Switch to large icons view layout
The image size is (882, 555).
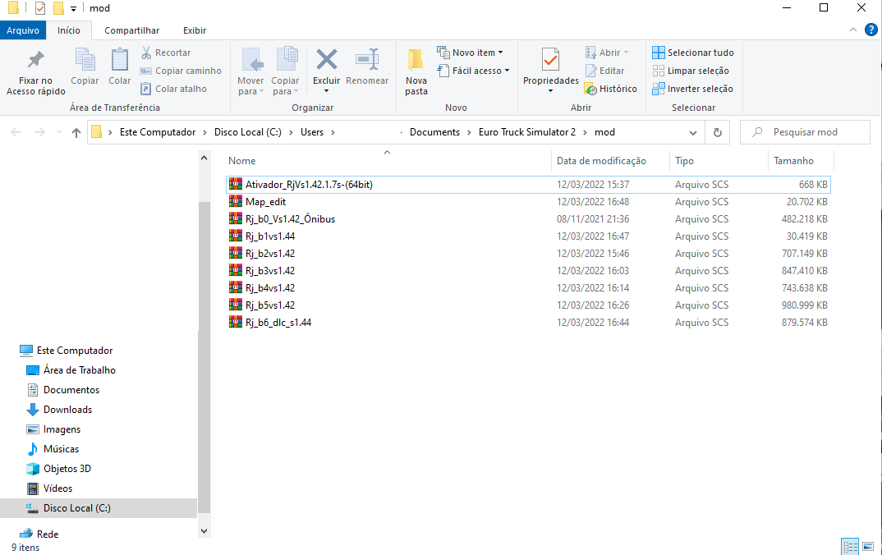click(x=868, y=546)
